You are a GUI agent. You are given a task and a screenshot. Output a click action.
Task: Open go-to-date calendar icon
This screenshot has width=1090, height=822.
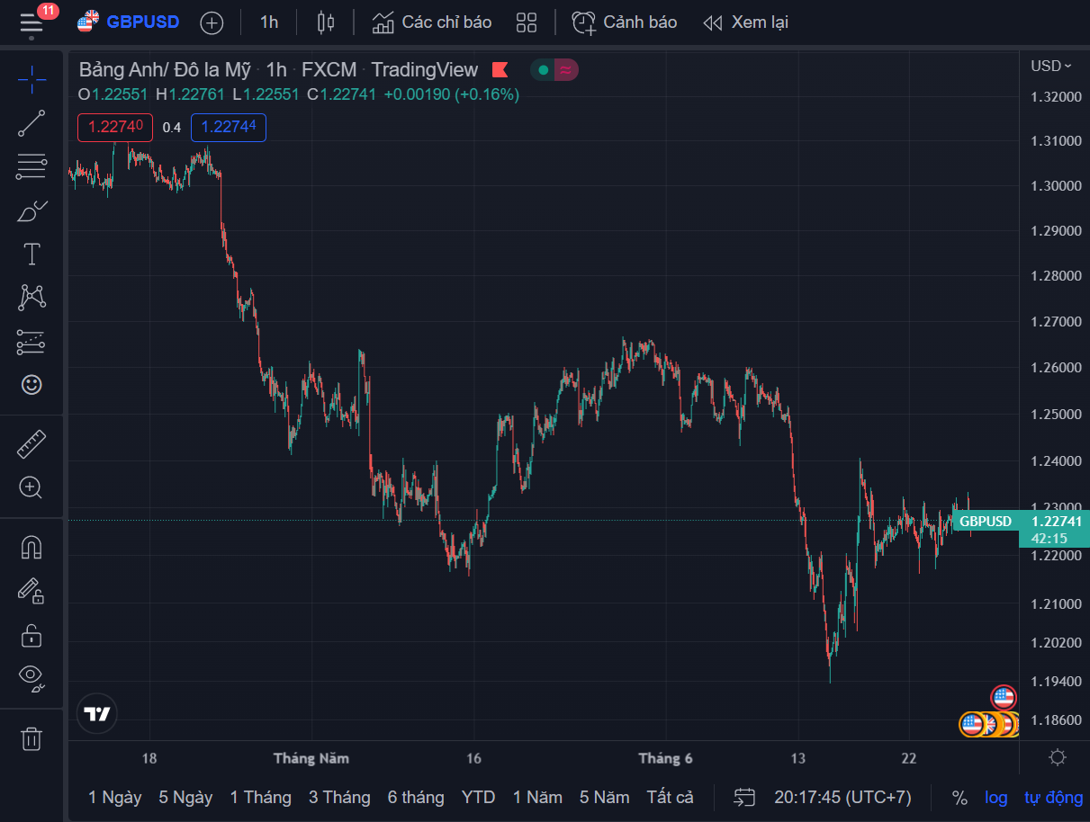744,797
